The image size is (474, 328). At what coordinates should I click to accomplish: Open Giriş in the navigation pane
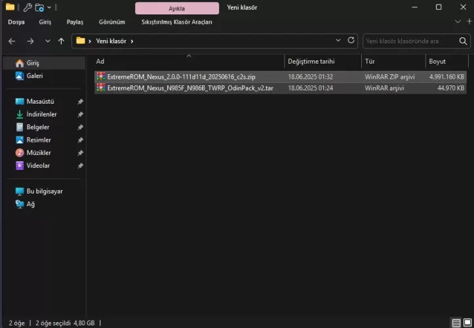(x=44, y=63)
